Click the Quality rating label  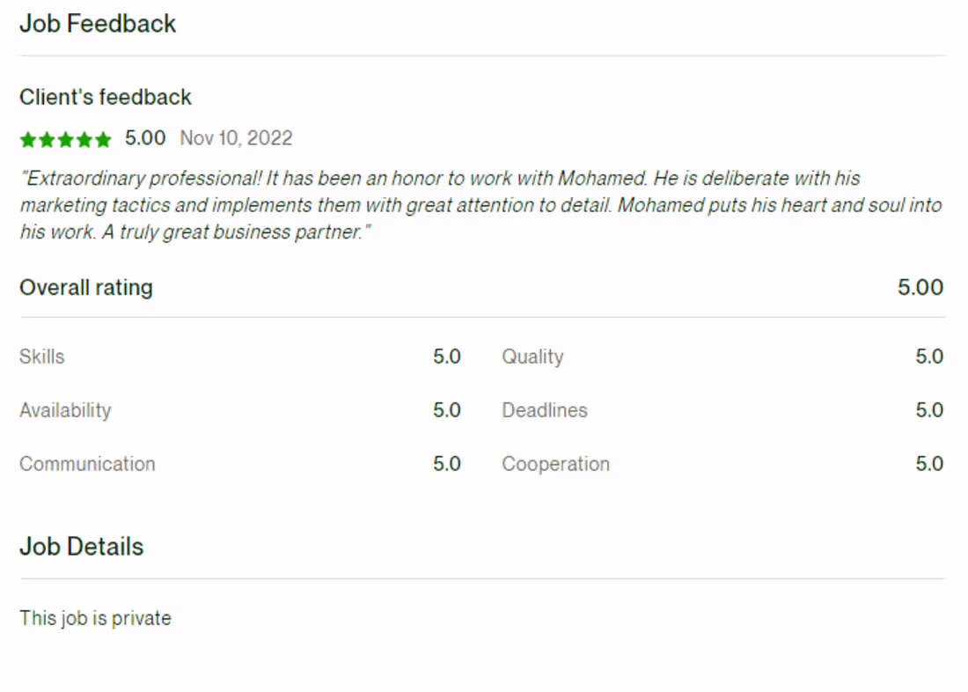(532, 357)
